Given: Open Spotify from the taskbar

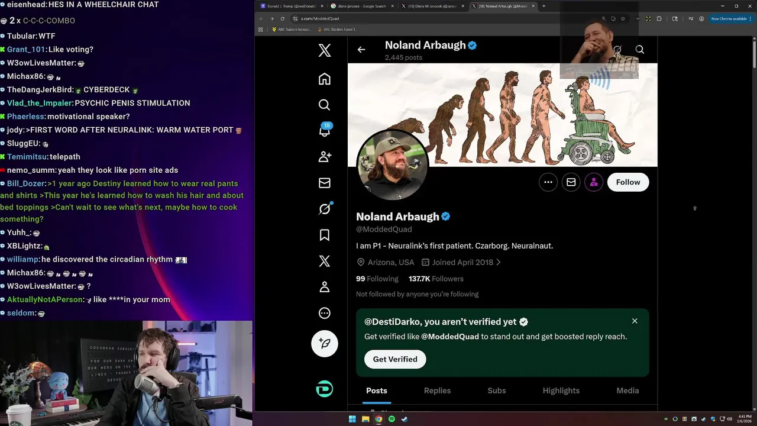Looking at the screenshot, I should (392, 419).
